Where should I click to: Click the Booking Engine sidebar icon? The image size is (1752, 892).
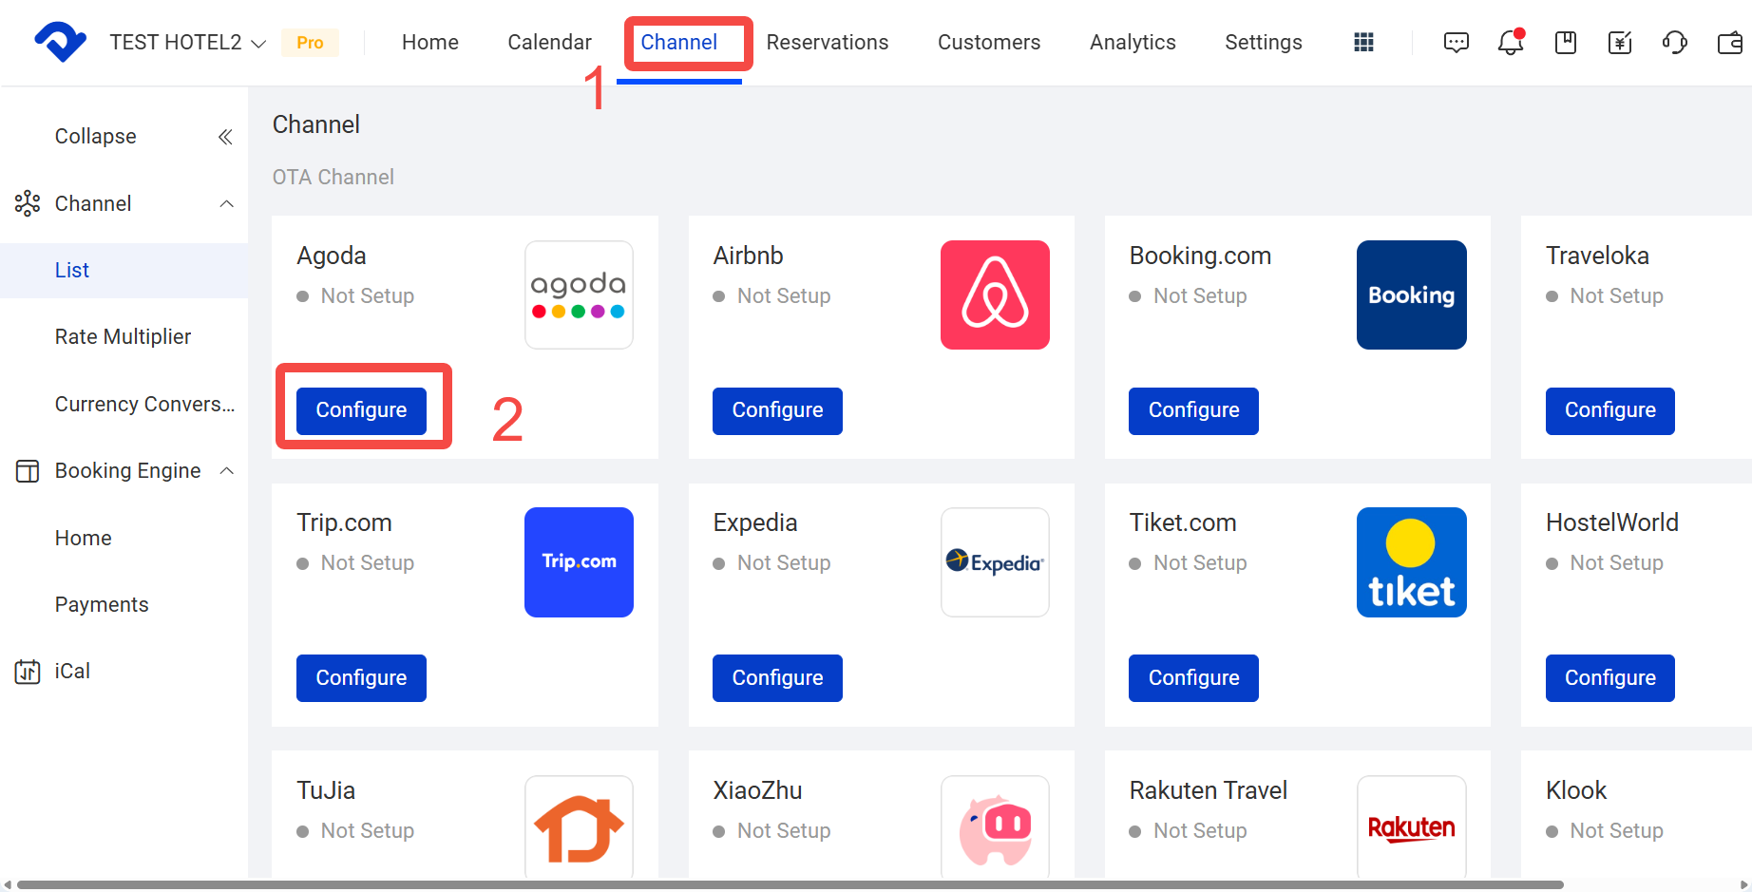[28, 471]
